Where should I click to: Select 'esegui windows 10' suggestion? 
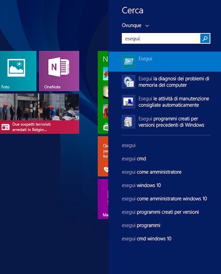pyautogui.click(x=141, y=185)
